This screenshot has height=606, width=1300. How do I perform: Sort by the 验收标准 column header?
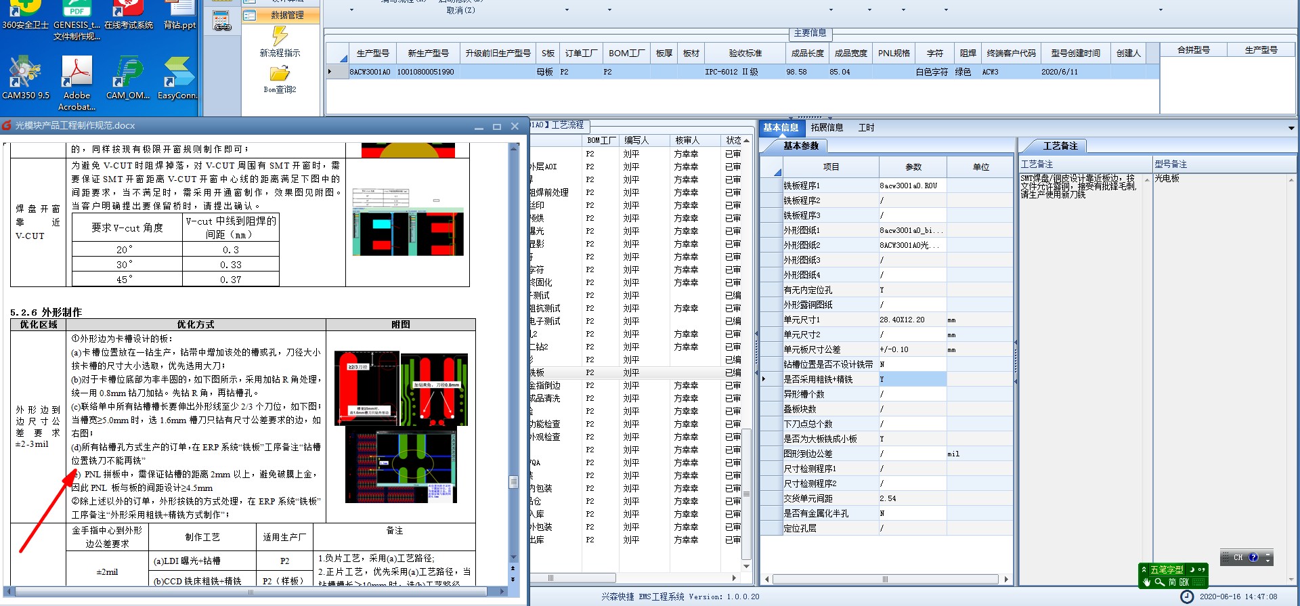(x=745, y=53)
